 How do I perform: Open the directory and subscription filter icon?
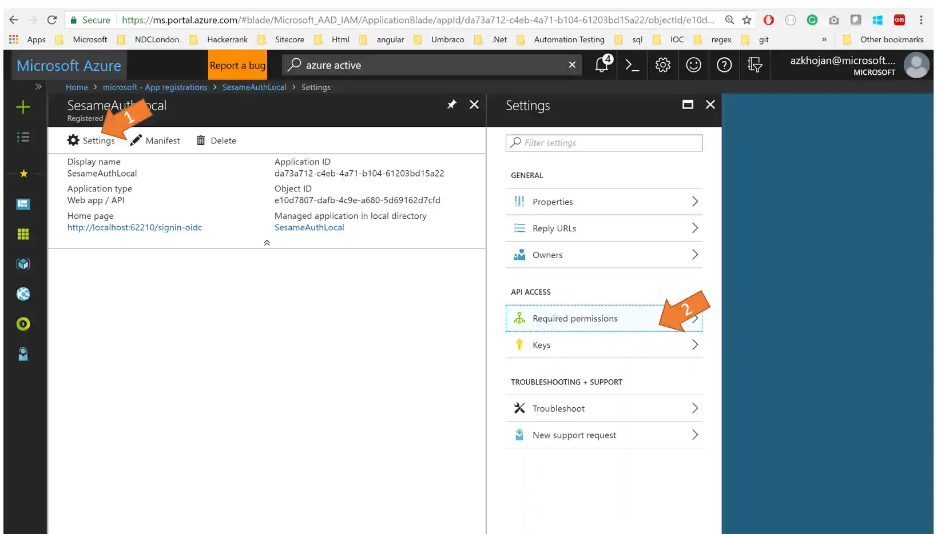(755, 65)
